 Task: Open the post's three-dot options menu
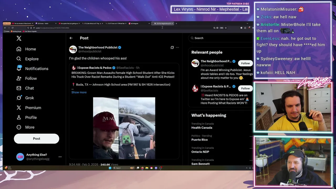pos(177,48)
